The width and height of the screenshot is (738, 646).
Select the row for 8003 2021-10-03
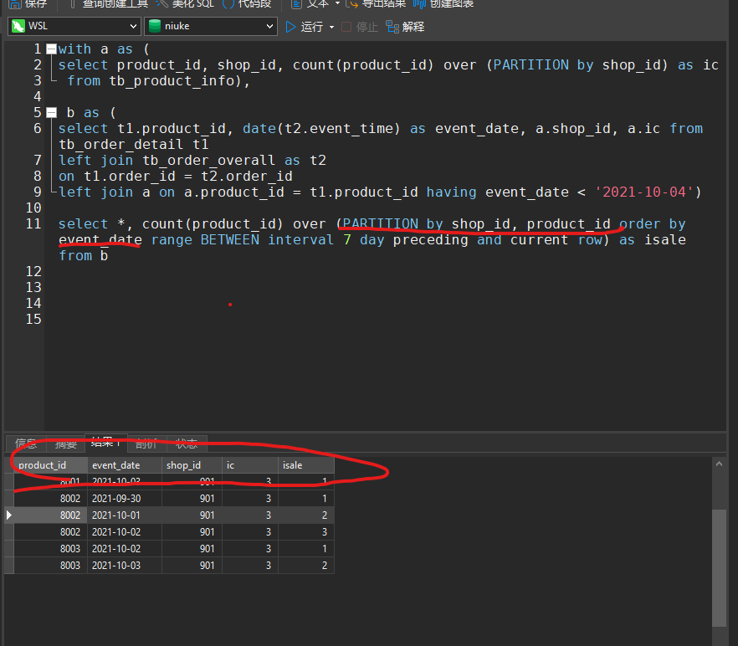click(169, 566)
